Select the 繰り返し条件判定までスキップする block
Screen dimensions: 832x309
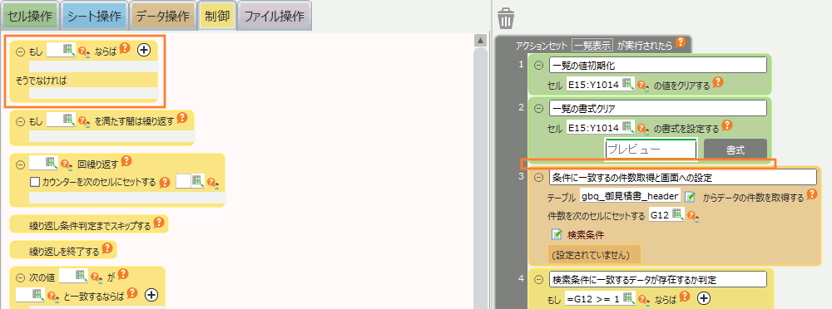(x=89, y=224)
